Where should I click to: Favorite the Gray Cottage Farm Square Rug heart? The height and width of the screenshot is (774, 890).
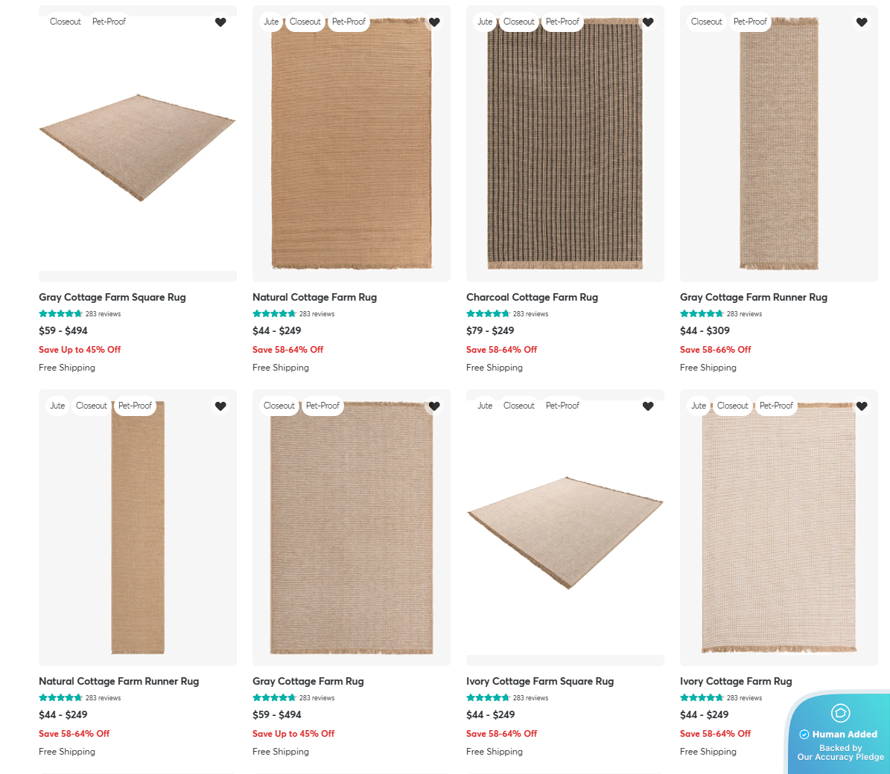(220, 22)
